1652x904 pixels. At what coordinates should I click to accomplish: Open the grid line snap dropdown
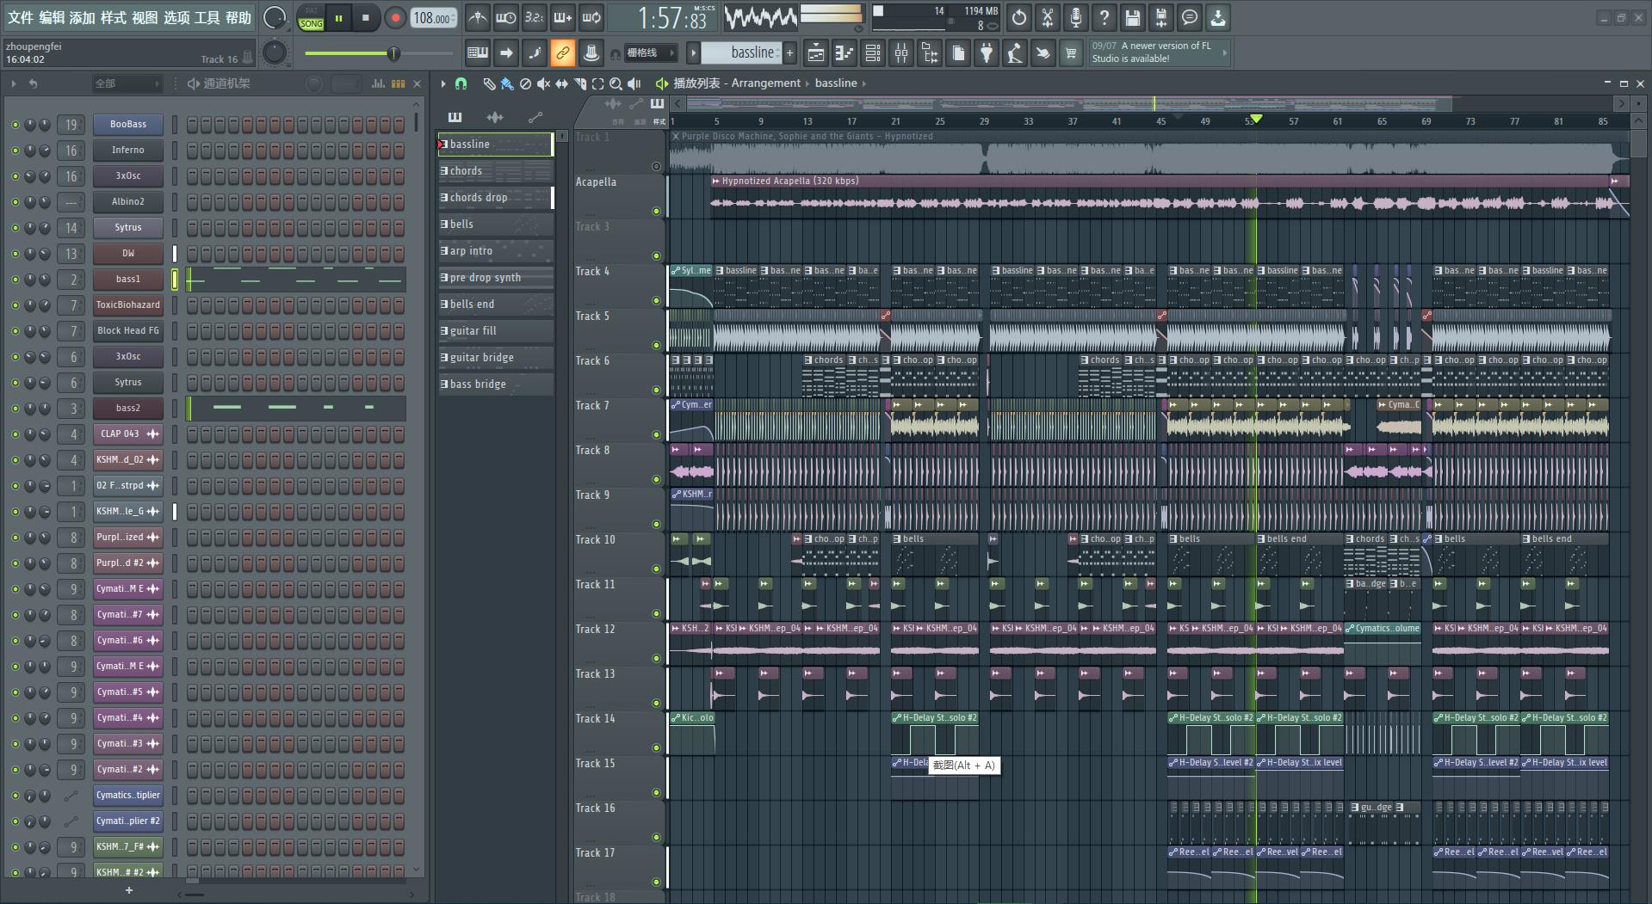tap(650, 53)
